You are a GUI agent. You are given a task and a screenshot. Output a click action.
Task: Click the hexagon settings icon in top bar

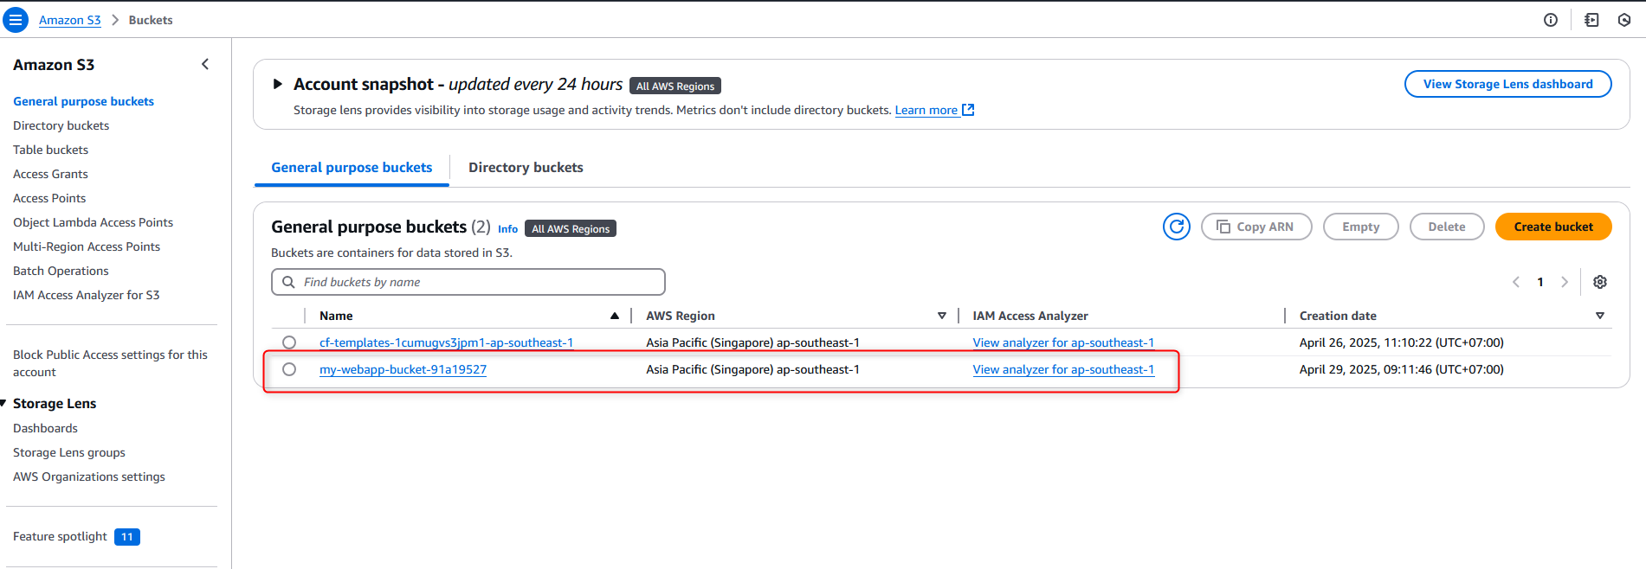[x=1624, y=20]
